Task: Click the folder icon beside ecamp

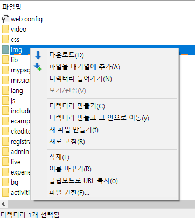Action: (x=5, y=121)
